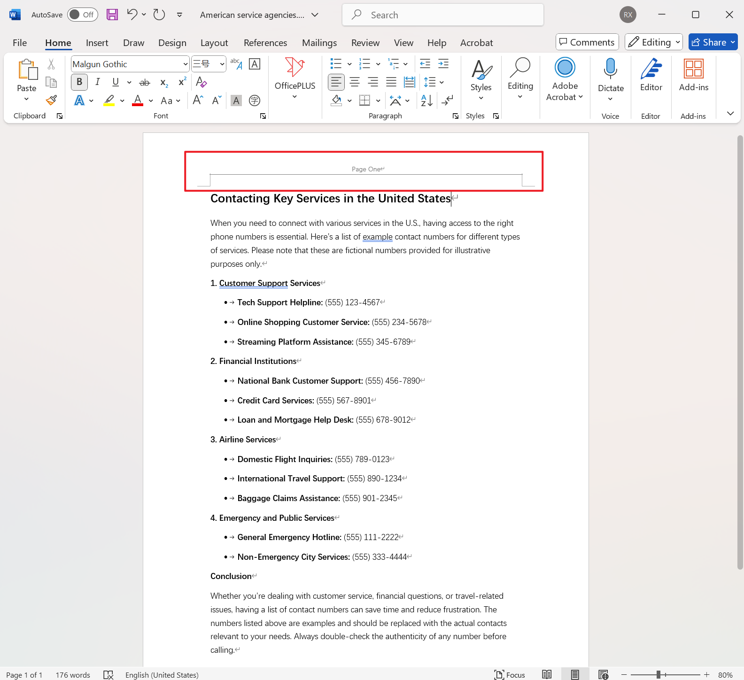
Task: Open the References tab
Action: pyautogui.click(x=265, y=43)
